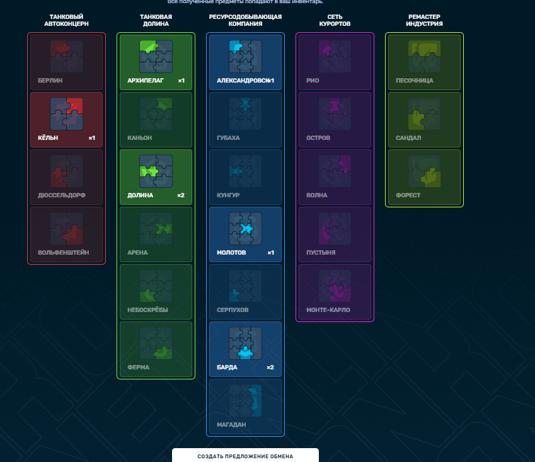
Task: Click the Небоскрёбы label text
Action: pyautogui.click(x=147, y=310)
